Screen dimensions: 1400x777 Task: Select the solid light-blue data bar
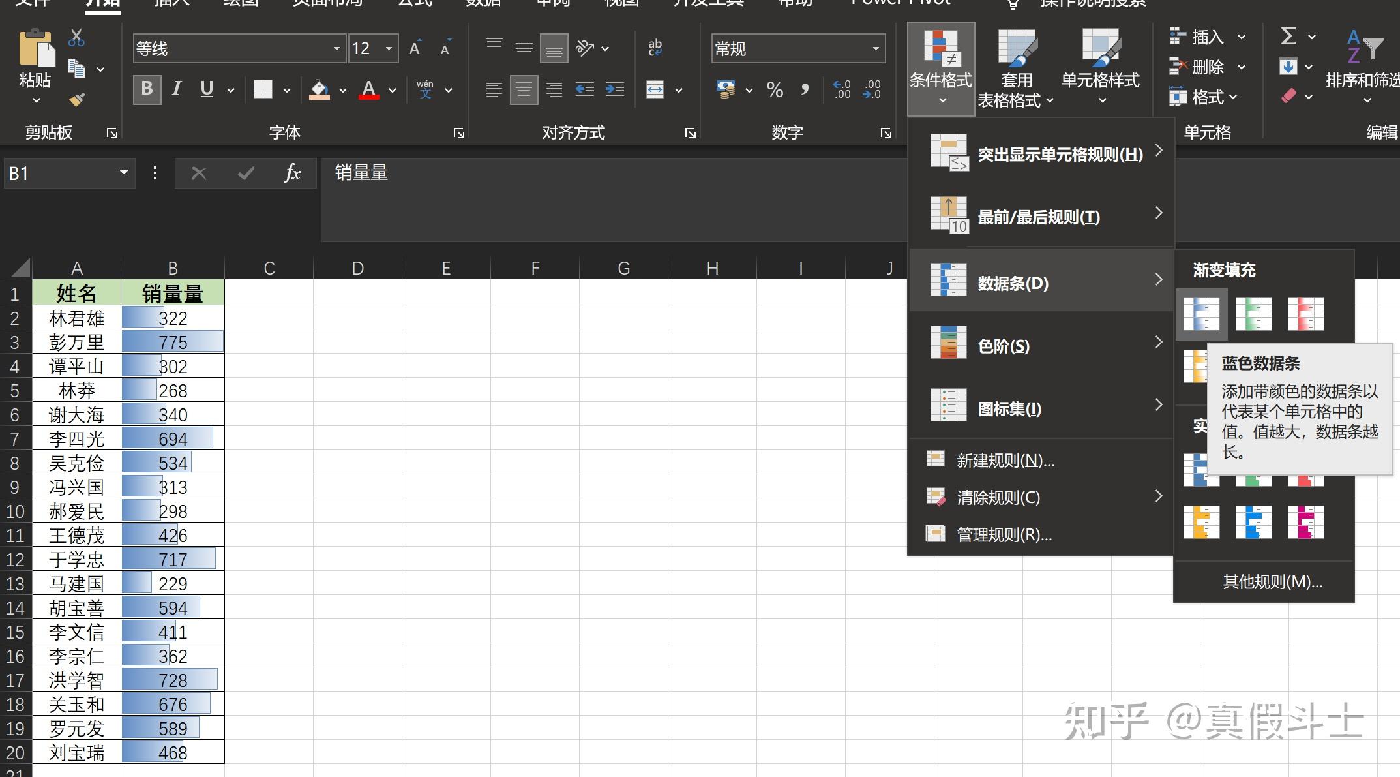pyautogui.click(x=1254, y=522)
